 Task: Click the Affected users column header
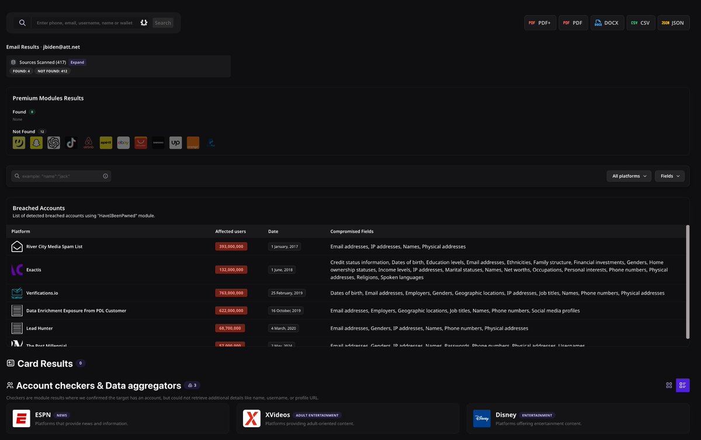point(230,231)
